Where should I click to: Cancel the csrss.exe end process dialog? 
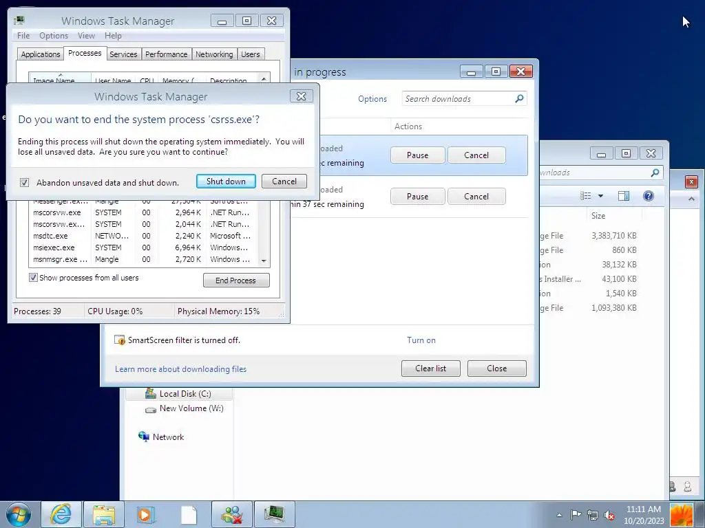click(x=284, y=181)
